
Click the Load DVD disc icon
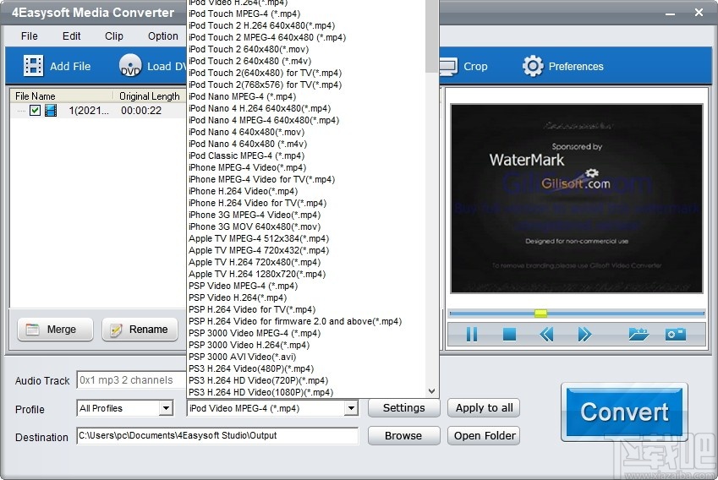(130, 65)
